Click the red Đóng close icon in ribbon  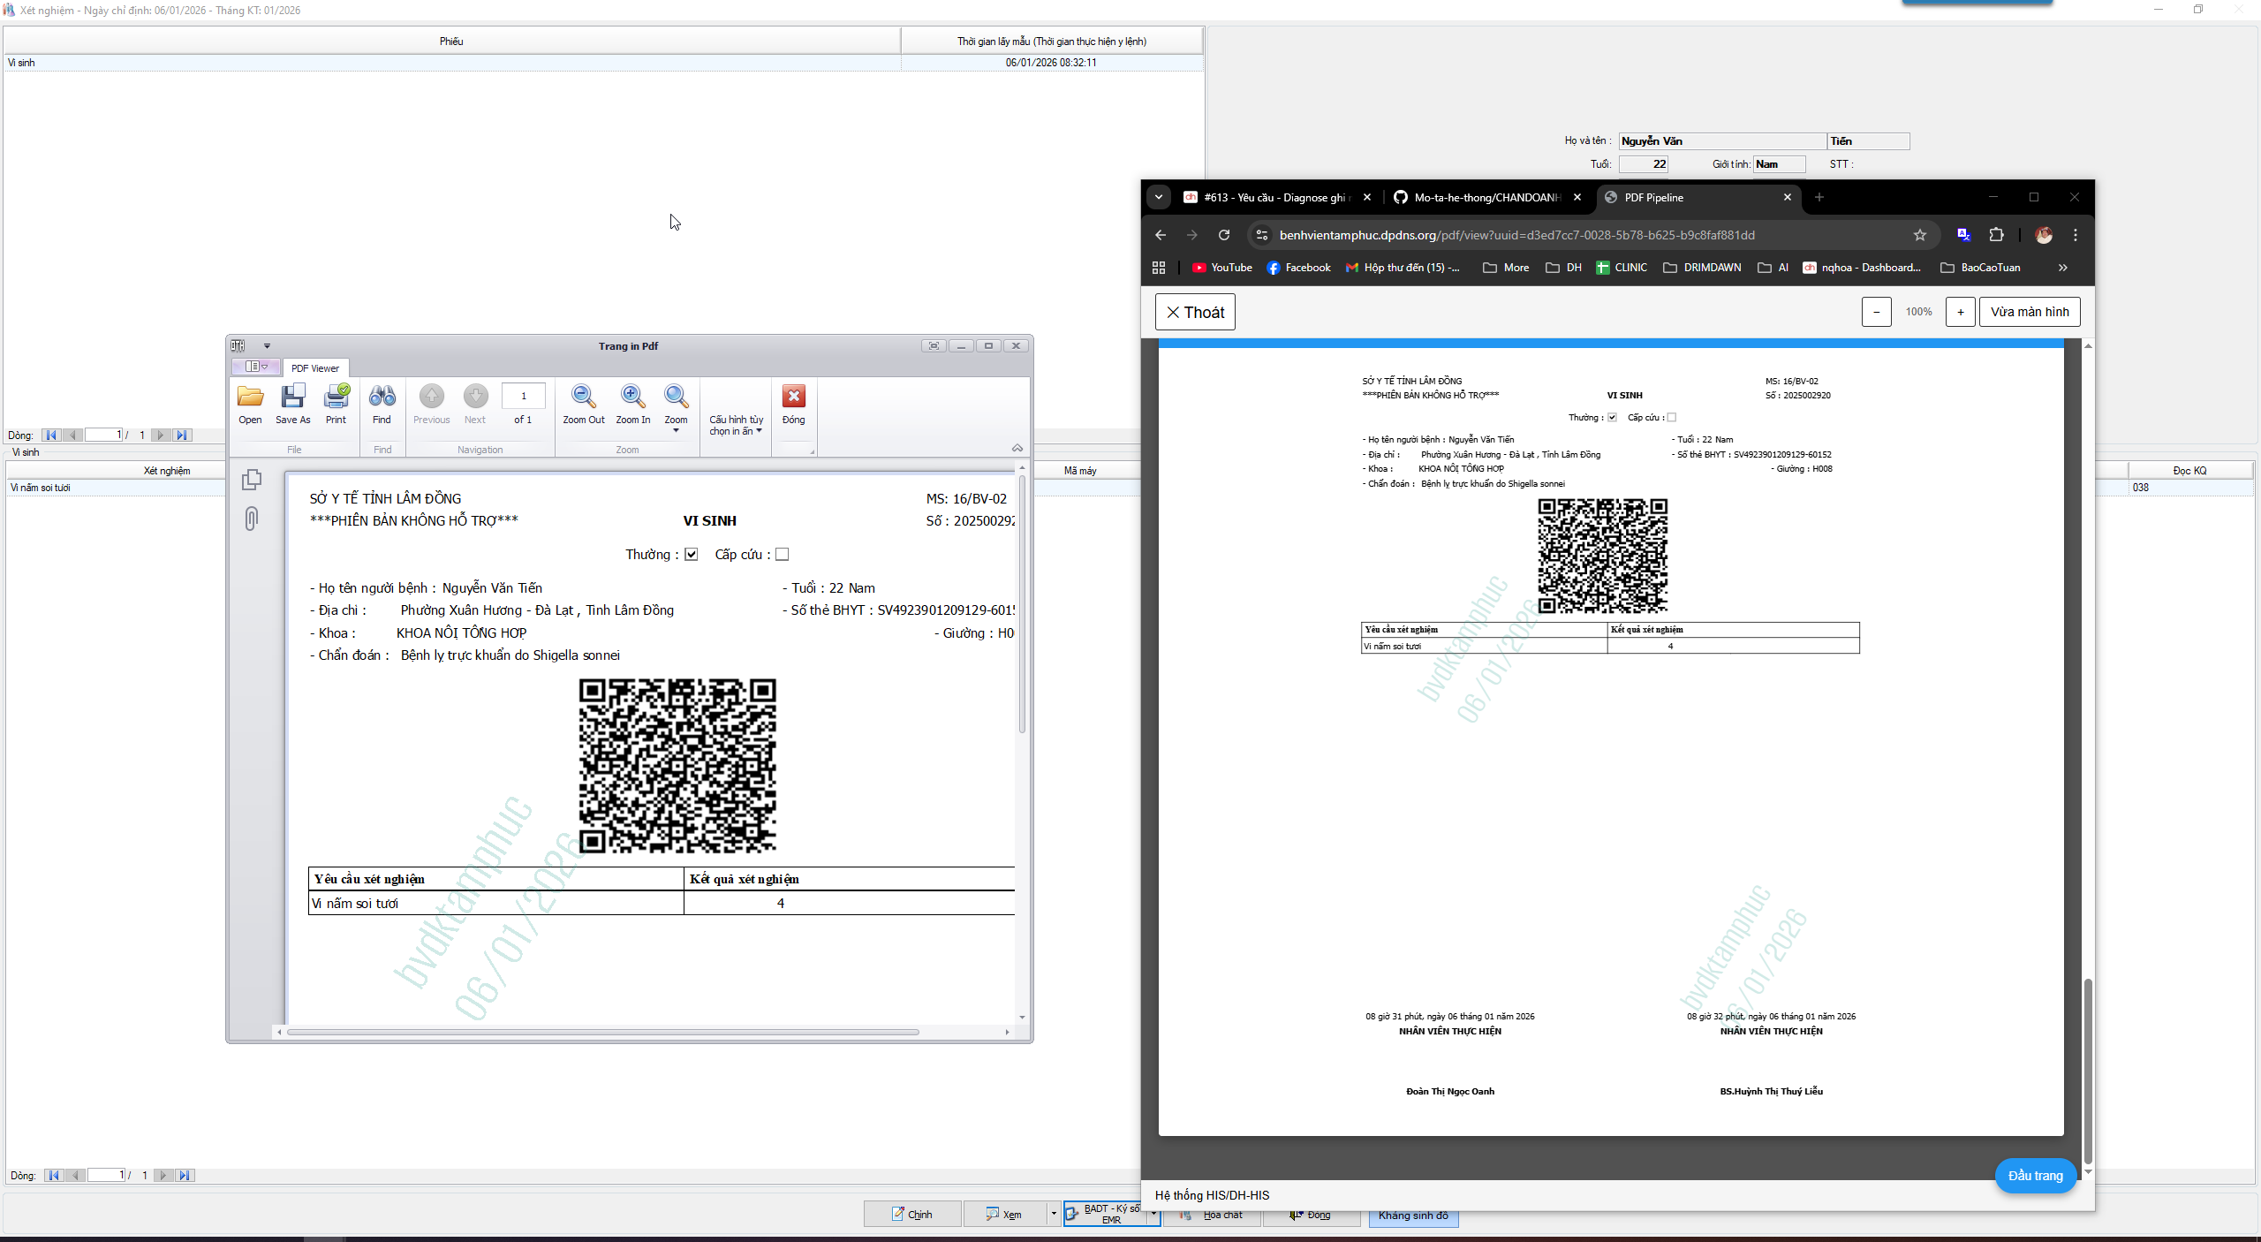(x=793, y=397)
